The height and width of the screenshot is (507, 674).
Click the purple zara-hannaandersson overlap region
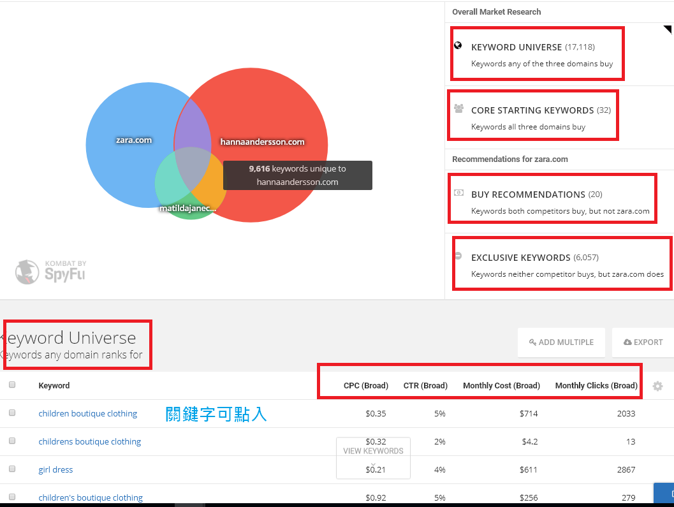tap(193, 125)
